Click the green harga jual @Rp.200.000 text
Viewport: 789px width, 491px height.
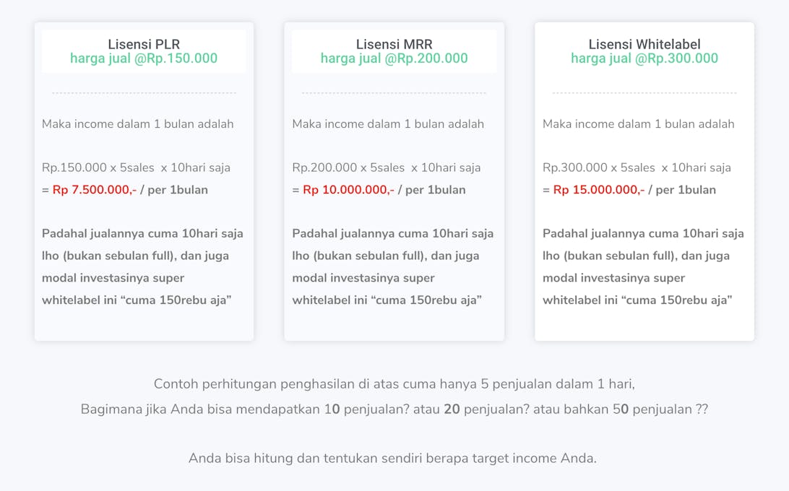tap(394, 58)
